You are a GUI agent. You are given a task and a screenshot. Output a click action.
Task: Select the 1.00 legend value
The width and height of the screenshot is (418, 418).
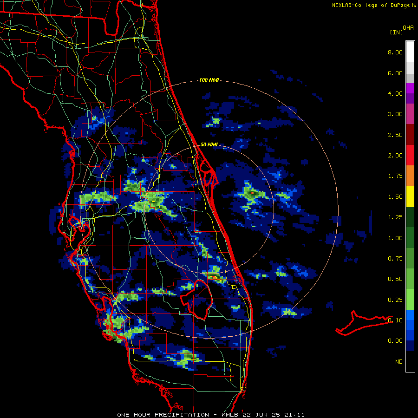point(395,238)
